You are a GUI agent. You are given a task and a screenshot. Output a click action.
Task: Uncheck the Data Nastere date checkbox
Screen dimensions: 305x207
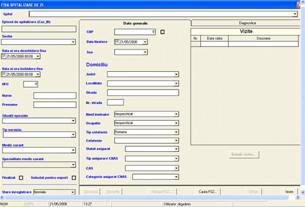[117, 42]
